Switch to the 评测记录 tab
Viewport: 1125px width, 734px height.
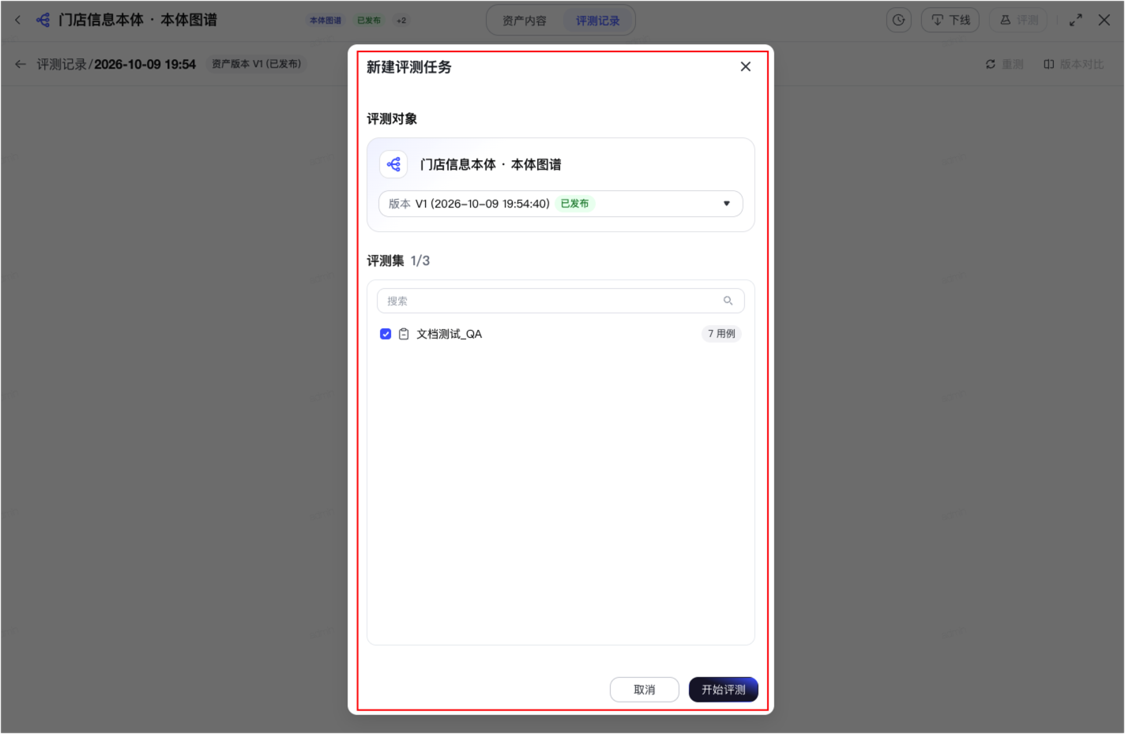598,21
